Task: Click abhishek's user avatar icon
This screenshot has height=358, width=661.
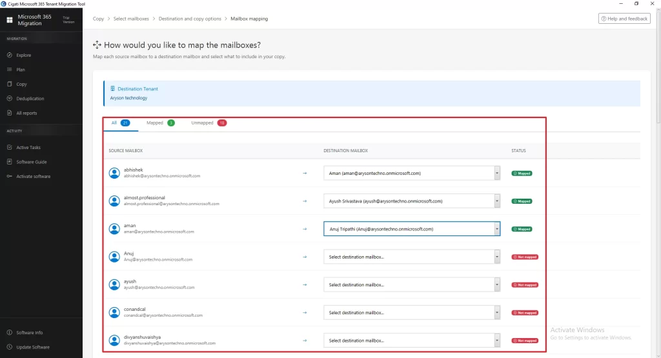Action: 114,173
